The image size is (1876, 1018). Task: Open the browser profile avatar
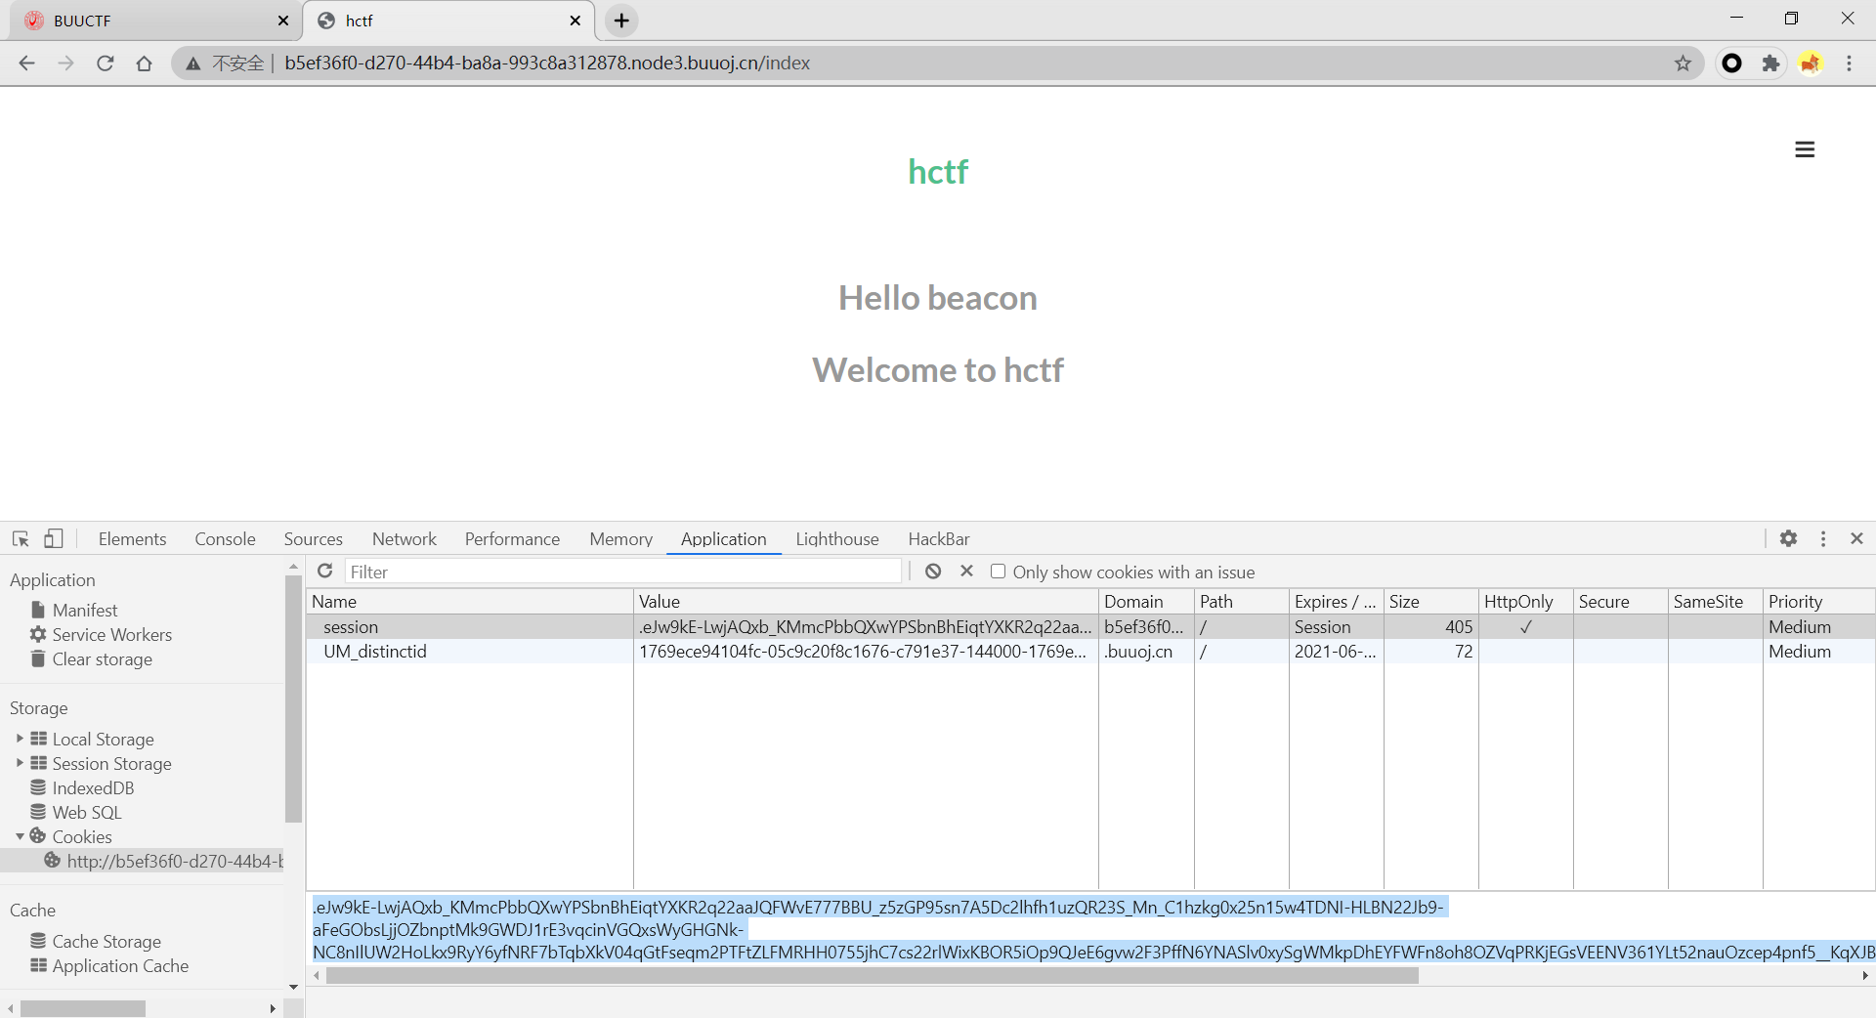tap(1811, 64)
